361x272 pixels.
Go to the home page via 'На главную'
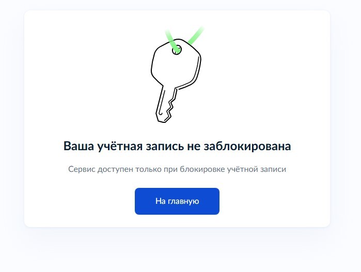pos(177,201)
